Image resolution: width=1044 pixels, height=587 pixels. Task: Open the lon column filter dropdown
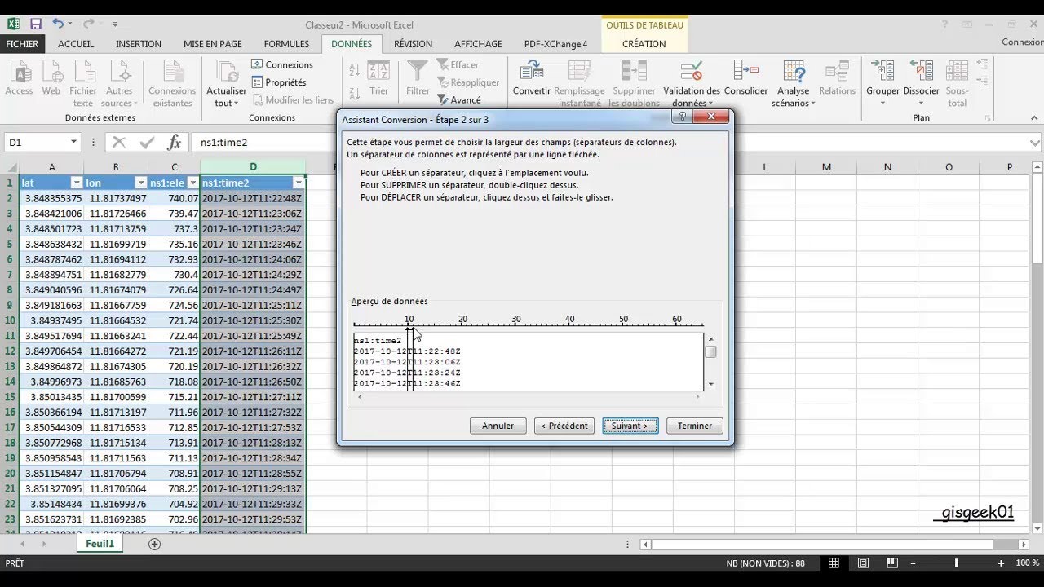tap(140, 183)
